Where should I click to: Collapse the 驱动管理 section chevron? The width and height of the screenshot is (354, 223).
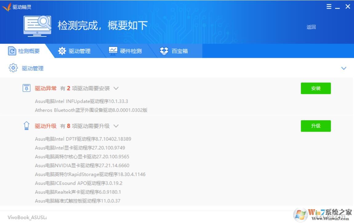click(x=344, y=68)
